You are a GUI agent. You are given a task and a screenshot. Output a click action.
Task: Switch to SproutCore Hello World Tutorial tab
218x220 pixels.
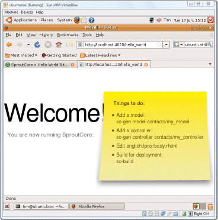40,65
